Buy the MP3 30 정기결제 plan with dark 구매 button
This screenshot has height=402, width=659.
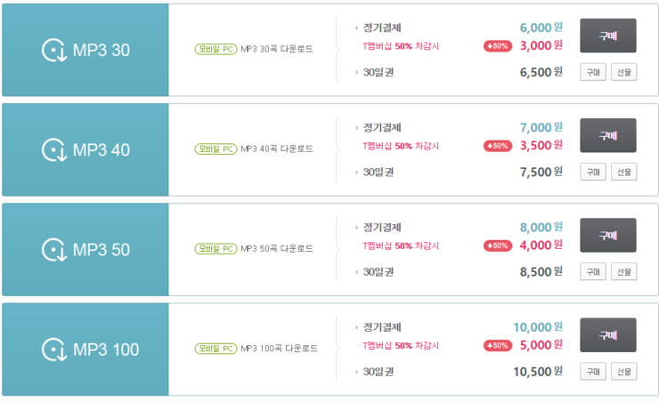coord(607,36)
